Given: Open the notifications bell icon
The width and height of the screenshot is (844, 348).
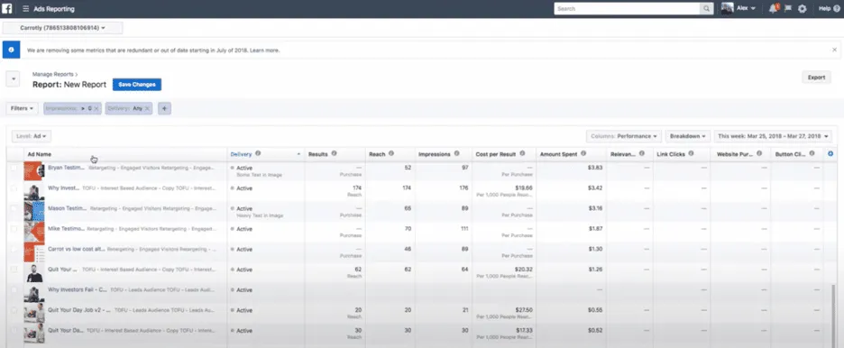Looking at the screenshot, I should (774, 9).
